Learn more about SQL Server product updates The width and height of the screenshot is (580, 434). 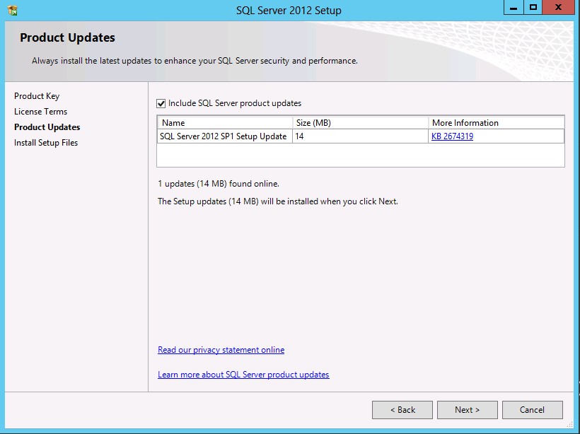coord(243,375)
